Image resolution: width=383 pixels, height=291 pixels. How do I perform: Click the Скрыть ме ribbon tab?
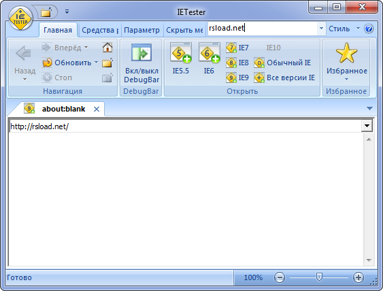(x=184, y=30)
